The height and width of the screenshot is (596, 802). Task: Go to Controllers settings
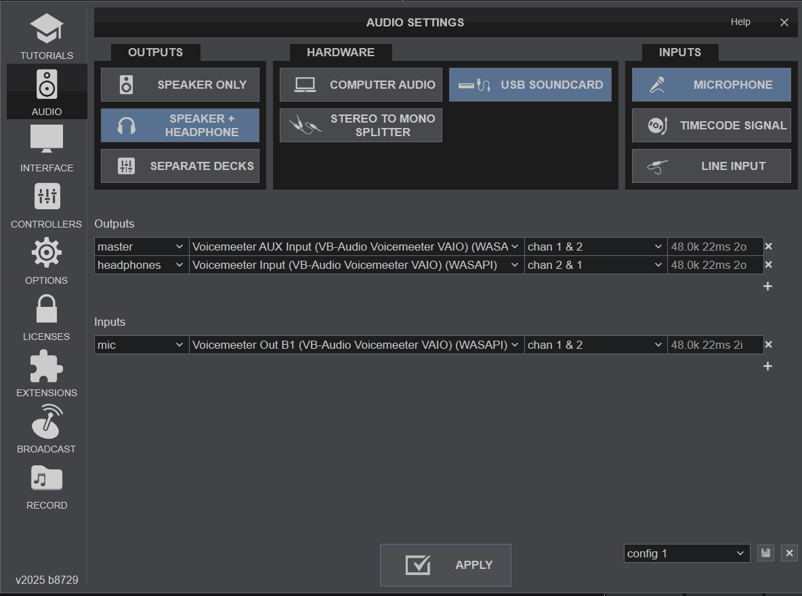point(47,205)
